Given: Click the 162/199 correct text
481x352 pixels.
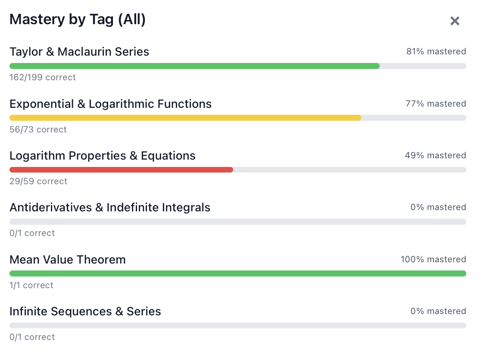Looking at the screenshot, I should (42, 77).
